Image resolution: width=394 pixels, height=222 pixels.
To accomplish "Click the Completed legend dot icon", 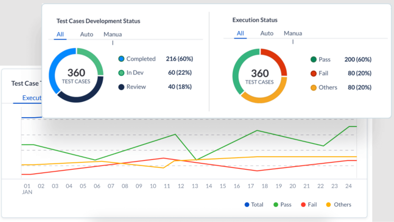I will pos(121,59).
